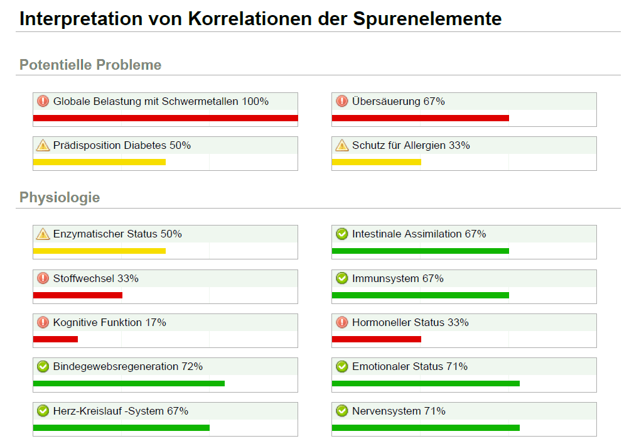Click the green check icon for Emotionaler Status
Image resolution: width=634 pixels, height=446 pixels.
coord(341,367)
